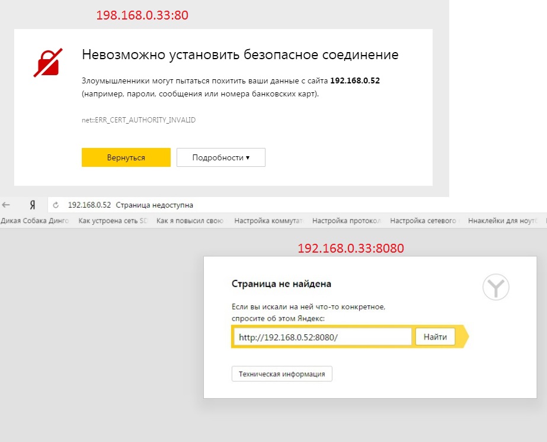Expand the Подробности details dropdown
Image resolution: width=547 pixels, height=442 pixels.
point(221,157)
